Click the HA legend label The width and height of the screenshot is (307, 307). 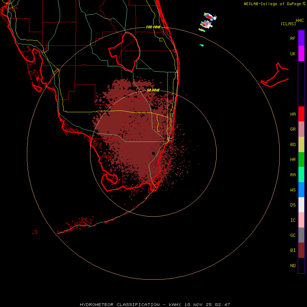tap(293, 114)
